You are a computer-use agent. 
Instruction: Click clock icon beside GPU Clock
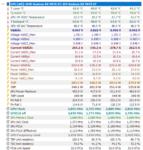tap(8, 109)
